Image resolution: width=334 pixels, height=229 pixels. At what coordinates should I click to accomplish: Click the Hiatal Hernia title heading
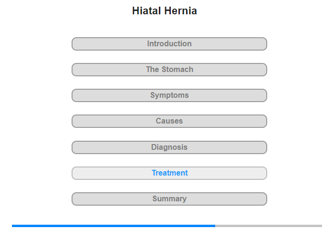(165, 10)
